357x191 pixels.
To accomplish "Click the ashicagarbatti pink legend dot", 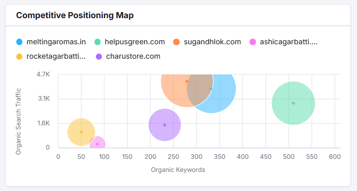I will coord(253,42).
